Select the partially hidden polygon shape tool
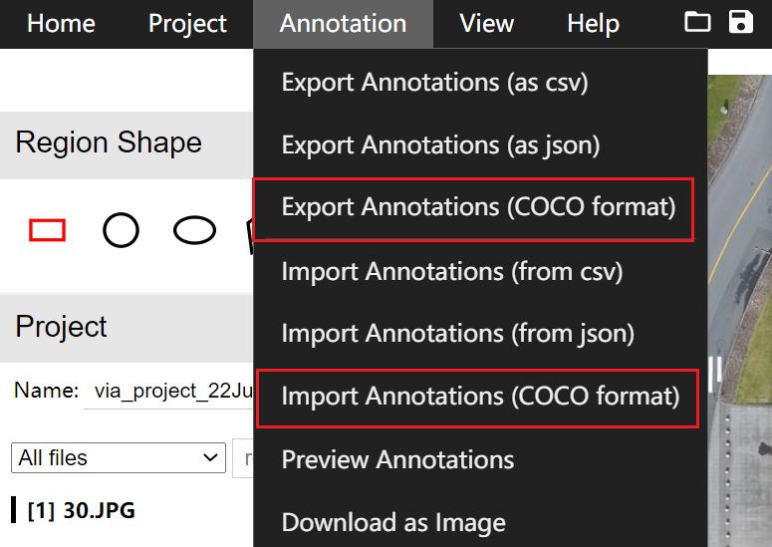Image resolution: width=772 pixels, height=547 pixels. pyautogui.click(x=250, y=236)
